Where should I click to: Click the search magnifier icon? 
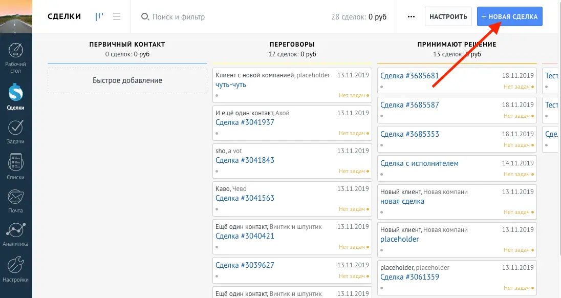[145, 16]
